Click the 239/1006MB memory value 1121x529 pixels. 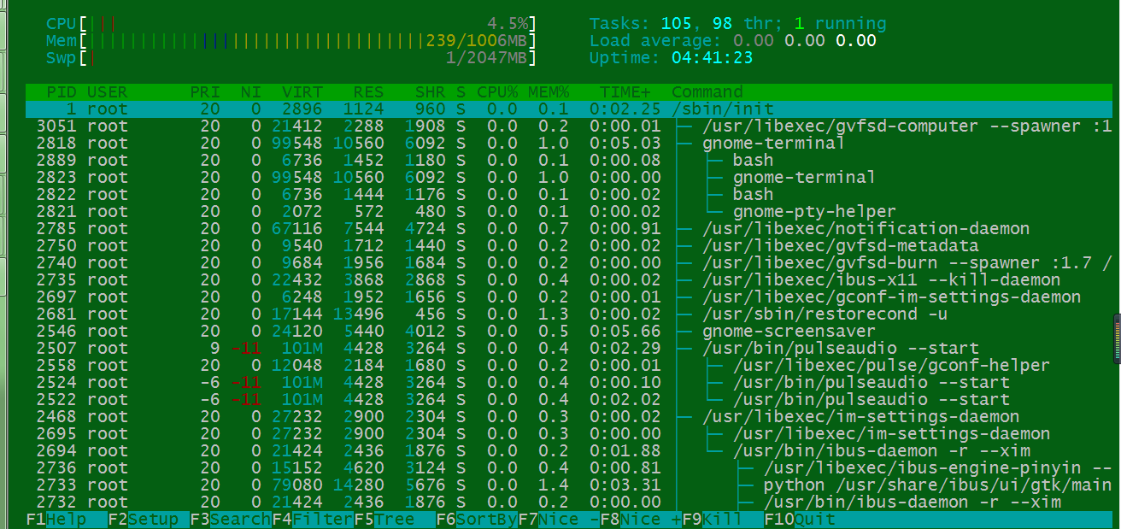[x=477, y=40]
